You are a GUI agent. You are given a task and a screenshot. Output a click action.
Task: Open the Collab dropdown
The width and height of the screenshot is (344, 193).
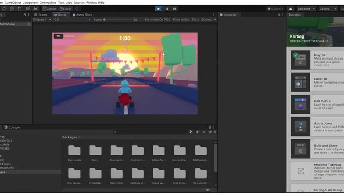(275, 9)
